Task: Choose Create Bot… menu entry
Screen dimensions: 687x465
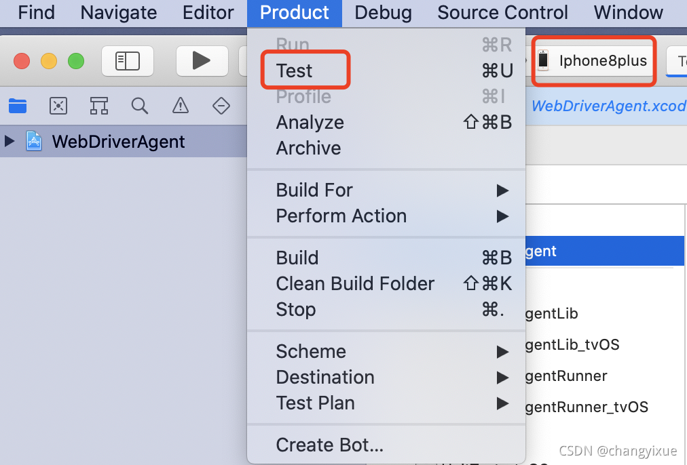Action: coord(386,445)
